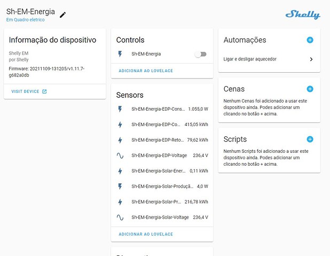The width and height of the screenshot is (330, 256).
Task: Click the VISIT DEVICE link
Action: point(25,91)
